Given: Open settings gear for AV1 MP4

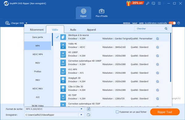Looking at the screenshot, I should (157, 73).
